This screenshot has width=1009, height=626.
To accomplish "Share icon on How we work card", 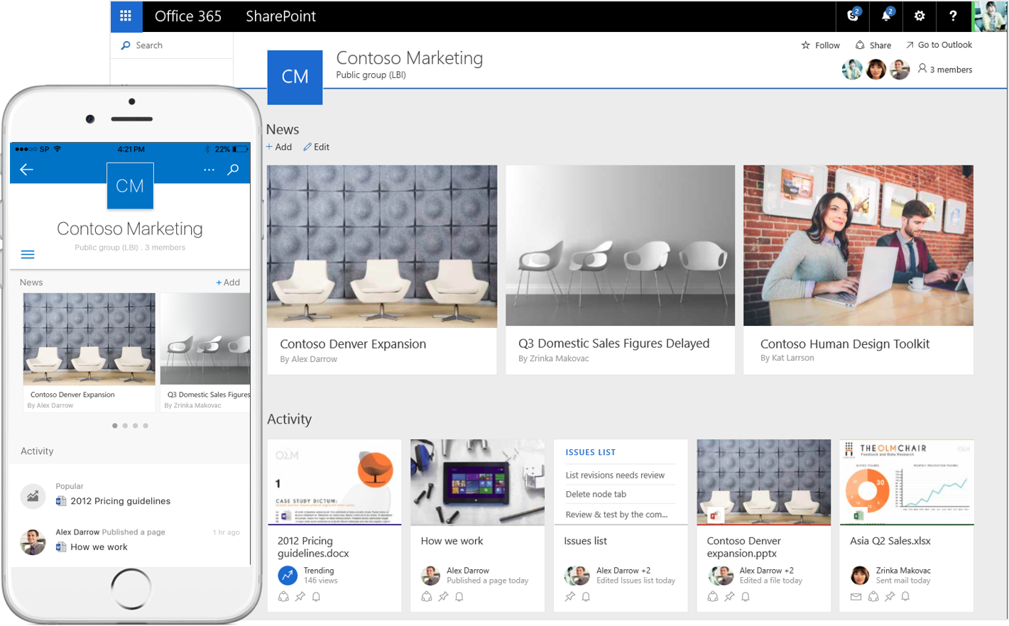I will pos(426,597).
